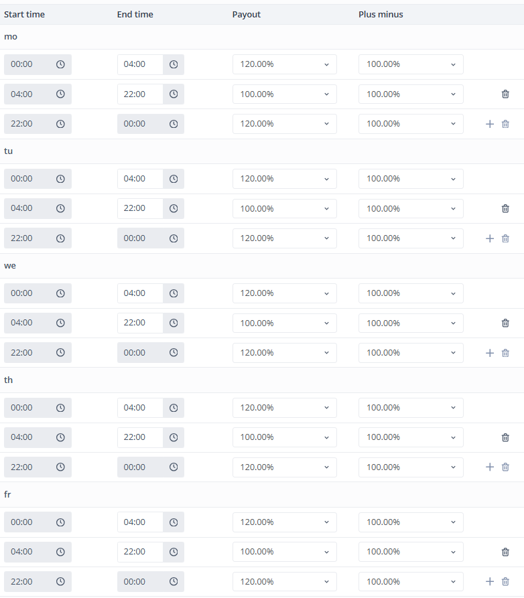Click Thursday's 04:00 end time field
The width and height of the screenshot is (524, 598).
coord(140,408)
